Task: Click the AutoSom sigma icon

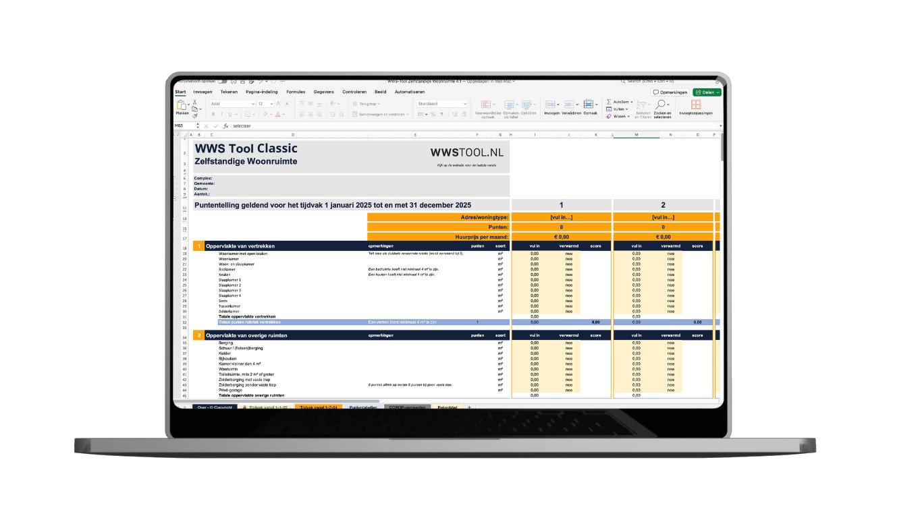Action: click(609, 102)
